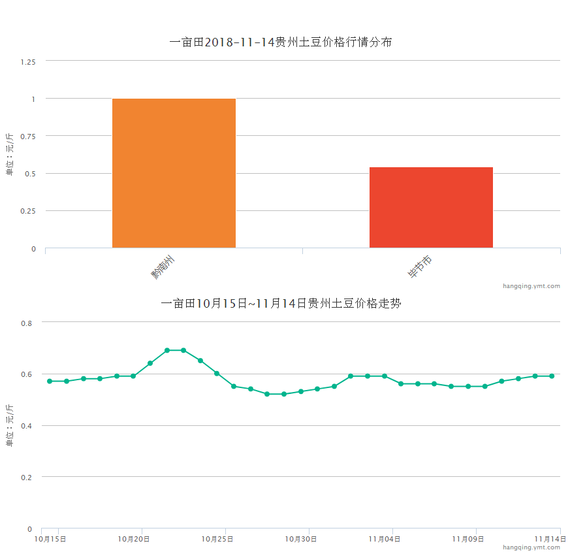
Task: Click the line chart's 单位：元/斤 axis title
Action: click(x=10, y=425)
